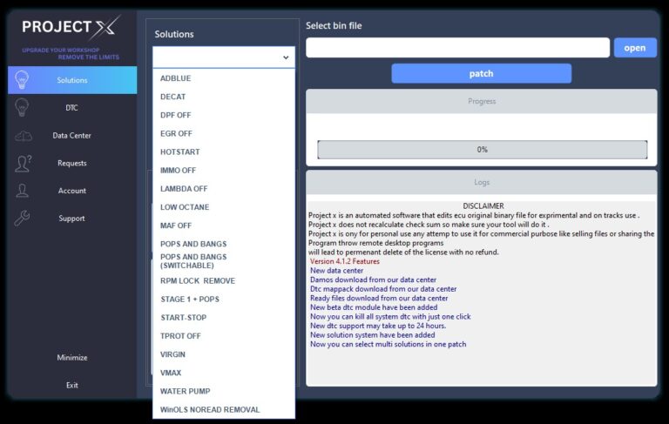The image size is (669, 424).
Task: Go to the Requests menu item
Action: click(x=71, y=163)
